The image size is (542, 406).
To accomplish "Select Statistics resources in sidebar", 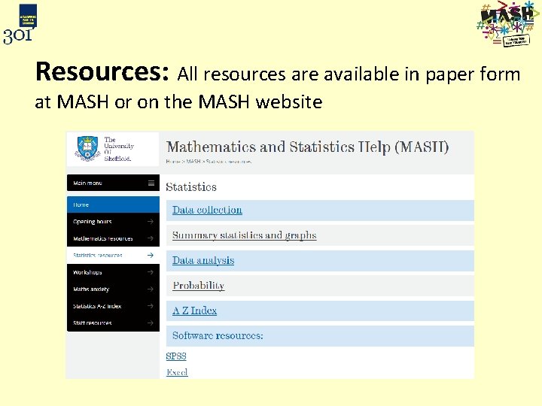I will 113,255.
